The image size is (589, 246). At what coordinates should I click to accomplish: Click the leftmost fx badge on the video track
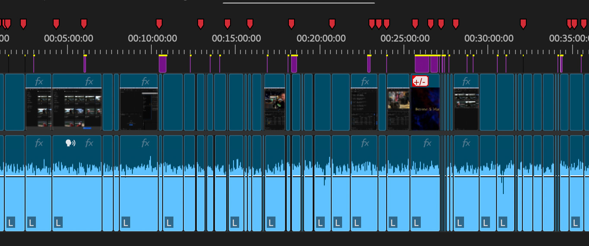pyautogui.click(x=39, y=81)
